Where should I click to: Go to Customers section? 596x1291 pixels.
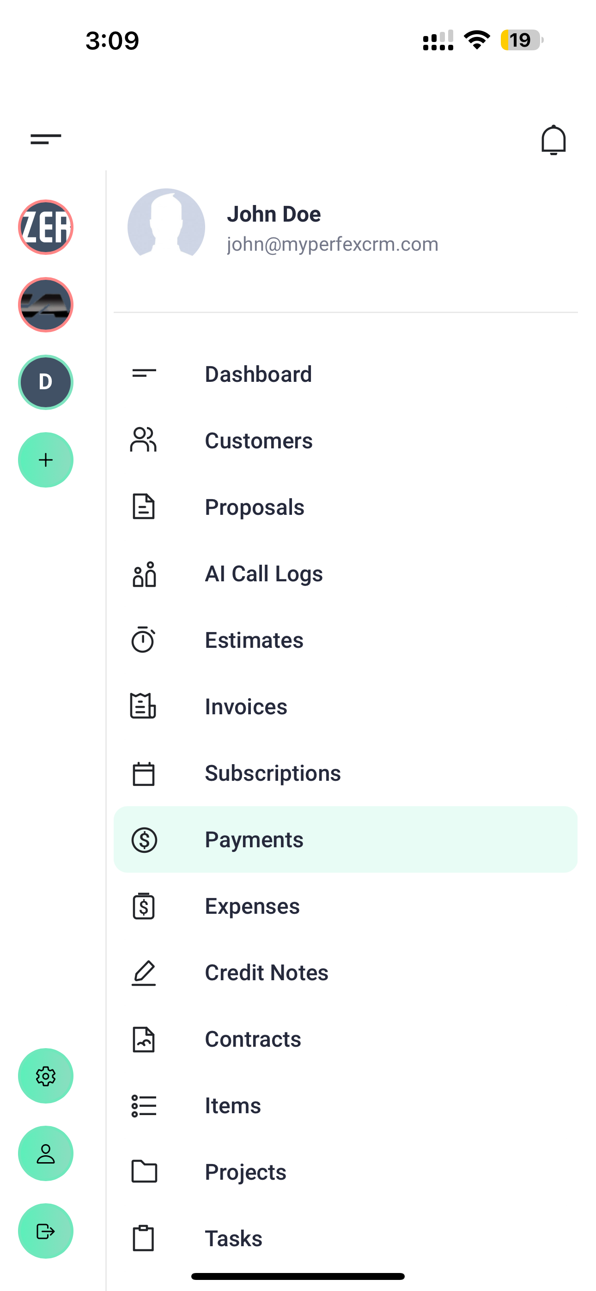tap(258, 440)
